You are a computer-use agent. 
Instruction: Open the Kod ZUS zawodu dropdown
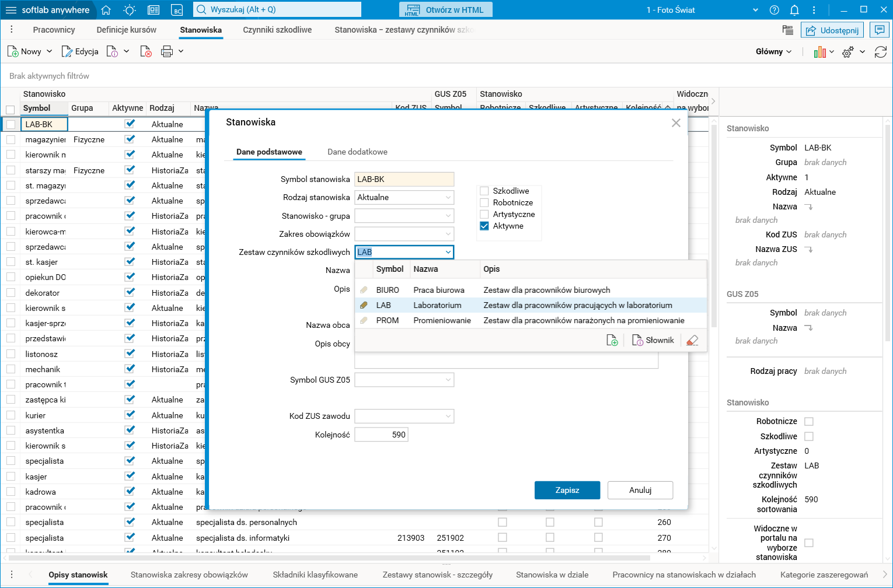(448, 416)
